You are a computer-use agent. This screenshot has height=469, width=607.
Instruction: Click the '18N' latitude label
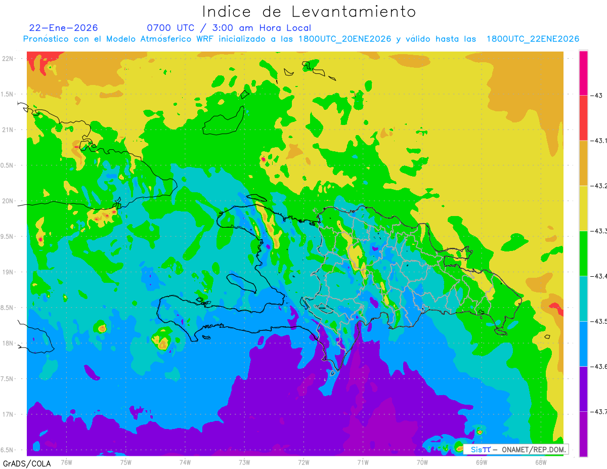click(8, 343)
